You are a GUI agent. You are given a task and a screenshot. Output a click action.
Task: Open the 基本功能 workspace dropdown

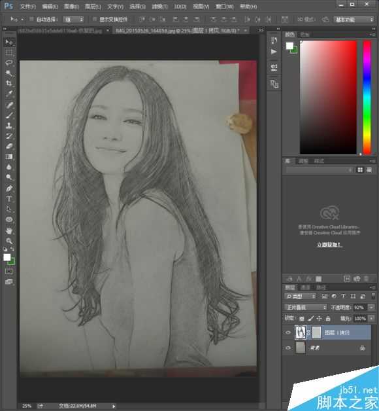[x=354, y=20]
